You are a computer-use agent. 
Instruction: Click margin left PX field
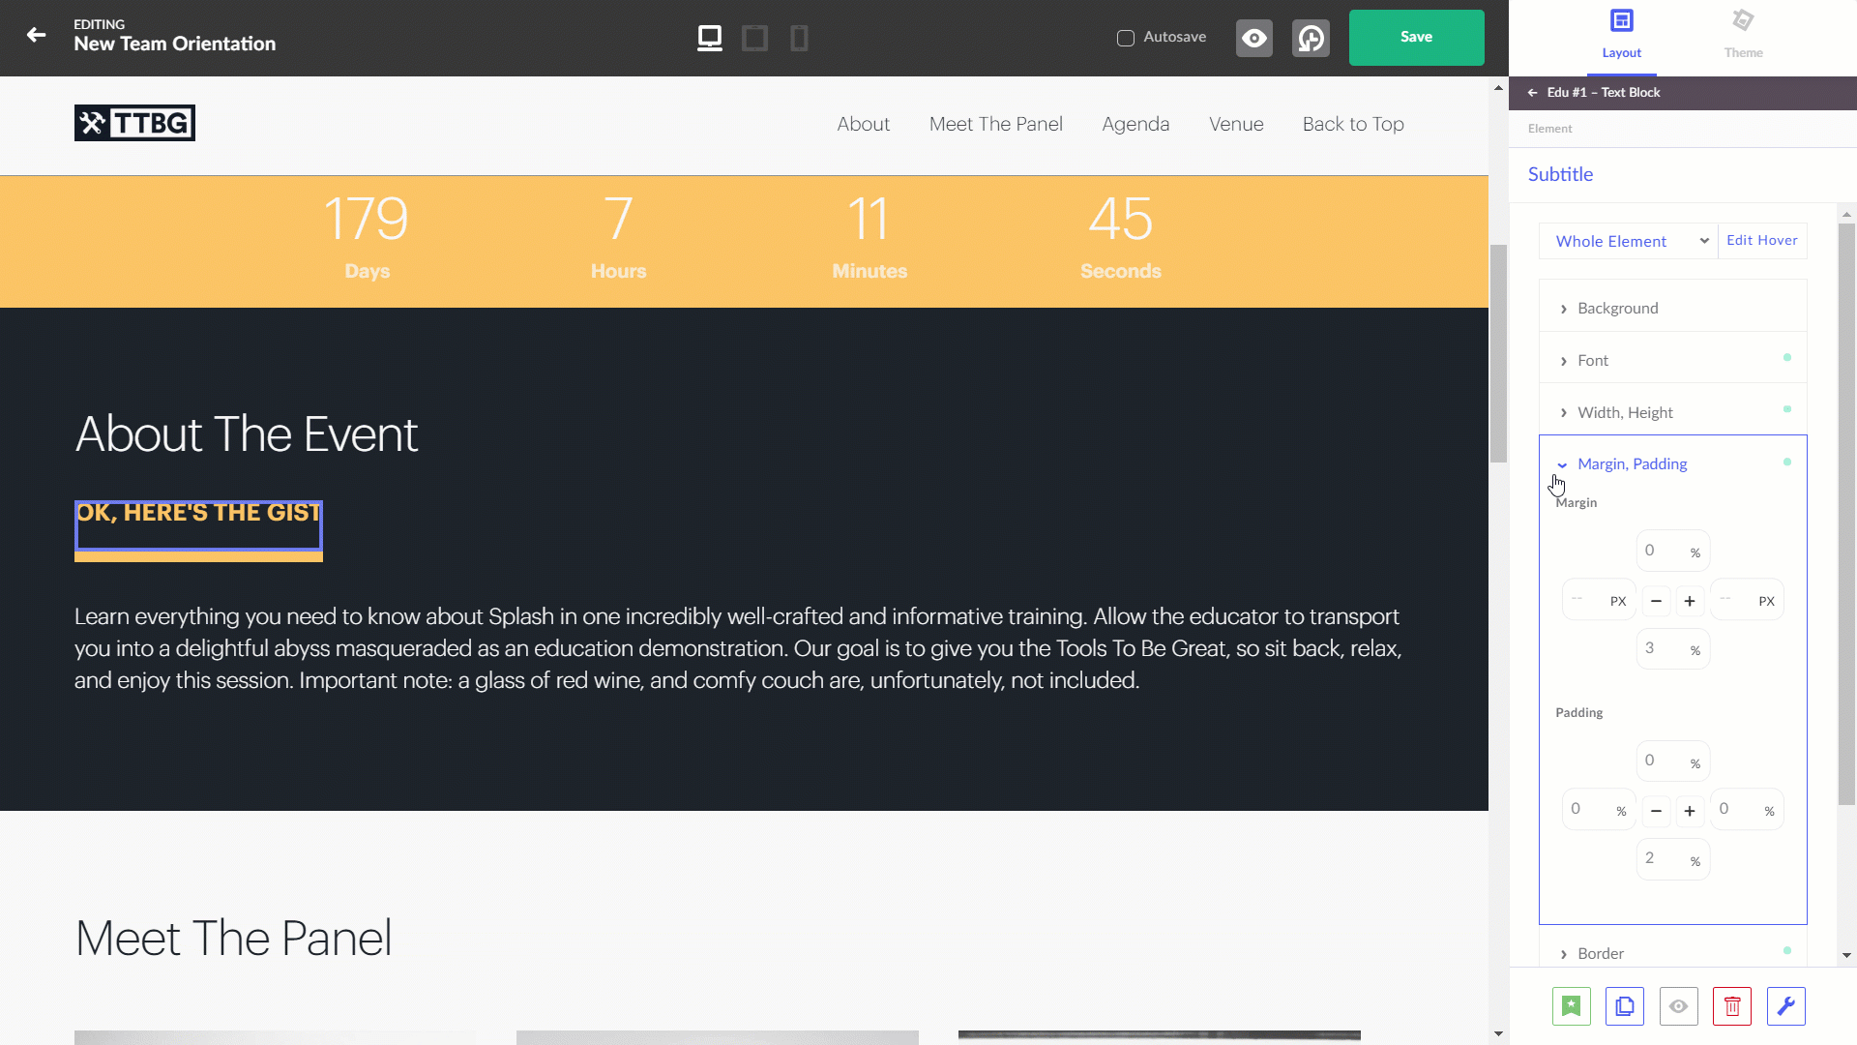[1599, 600]
